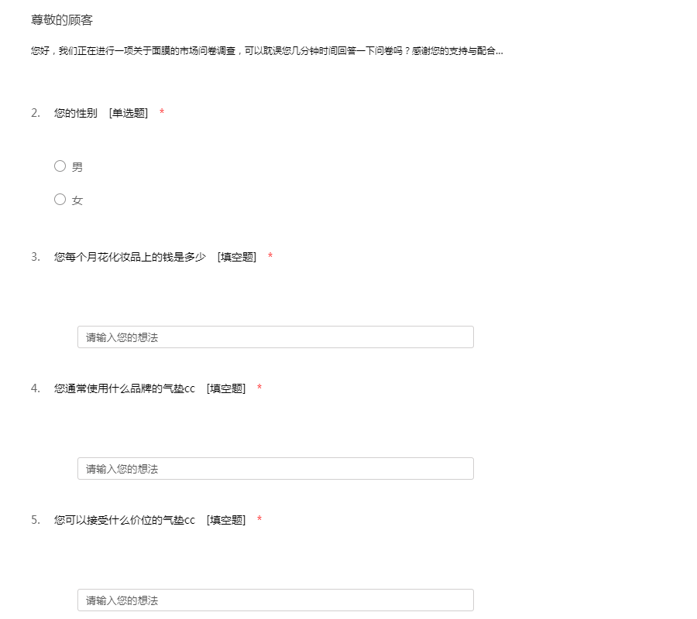Click the 您可以接受什么价位的气垫cc question text
This screenshot has width=697, height=619.
(125, 520)
